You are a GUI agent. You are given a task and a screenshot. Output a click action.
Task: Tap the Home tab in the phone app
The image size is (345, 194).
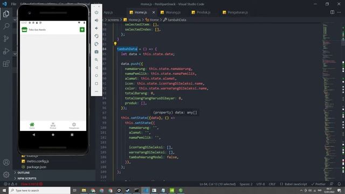(x=32, y=126)
